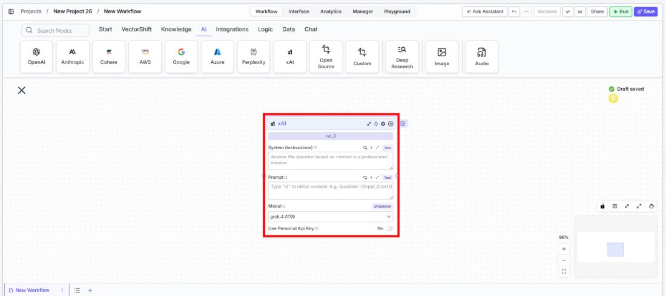Add variable with plus on Prompt row
This screenshot has width=666, height=296.
tap(371, 178)
